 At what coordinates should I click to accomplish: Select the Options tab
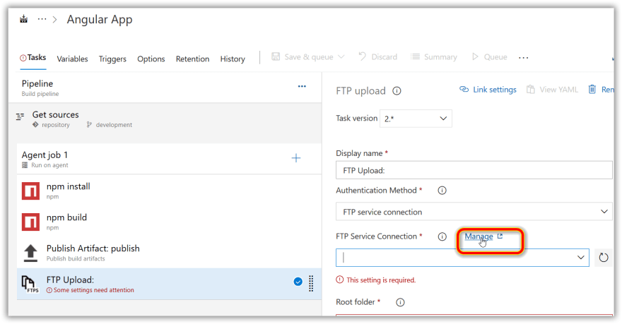pos(151,59)
